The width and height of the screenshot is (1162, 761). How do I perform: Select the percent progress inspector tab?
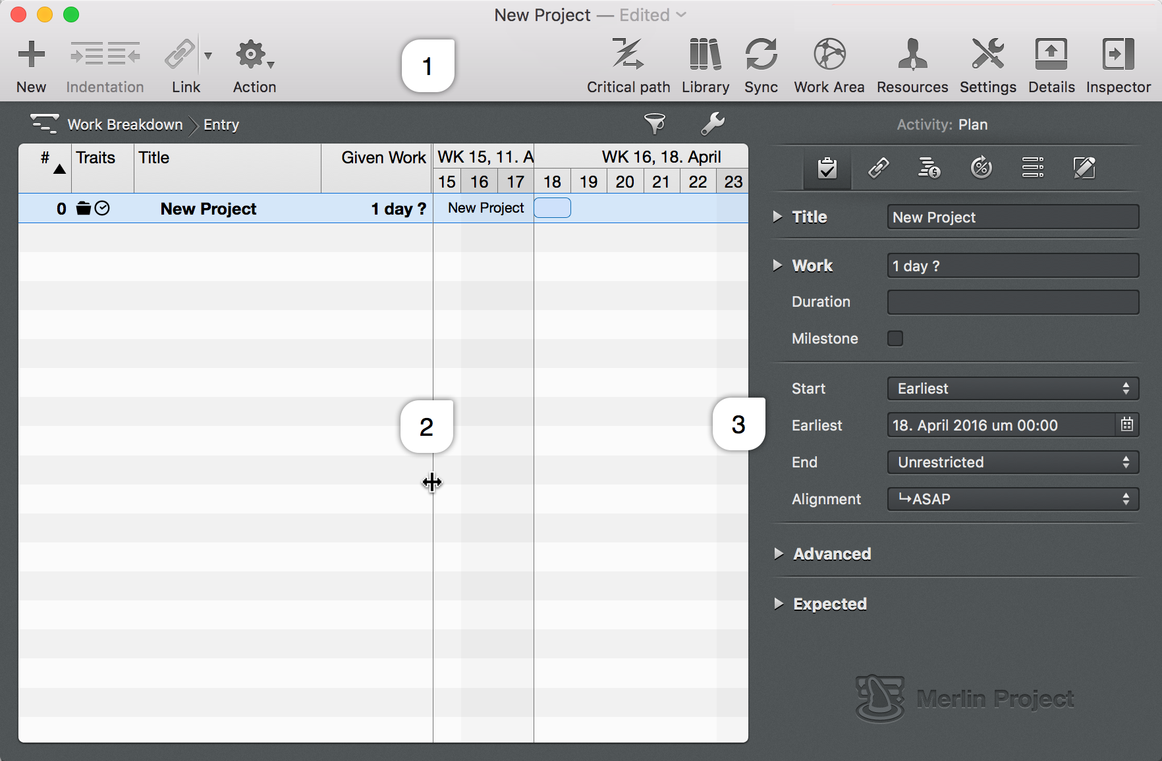click(981, 168)
